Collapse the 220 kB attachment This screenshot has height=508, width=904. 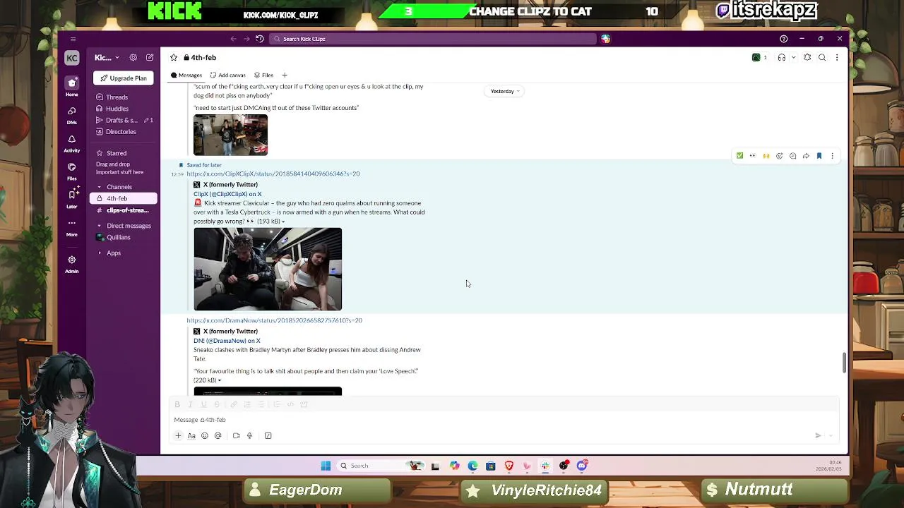(x=219, y=380)
